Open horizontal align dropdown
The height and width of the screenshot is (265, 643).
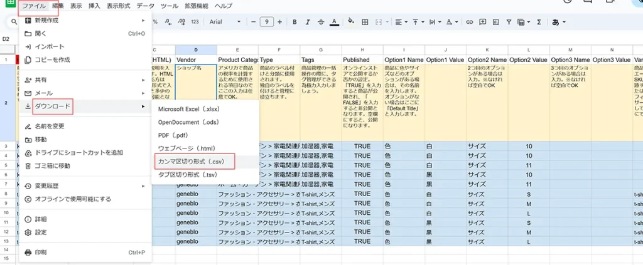point(401,22)
